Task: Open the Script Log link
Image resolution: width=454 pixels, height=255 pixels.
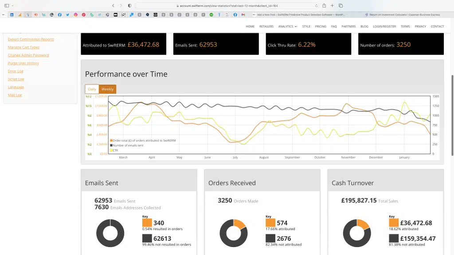Action: click(x=16, y=79)
